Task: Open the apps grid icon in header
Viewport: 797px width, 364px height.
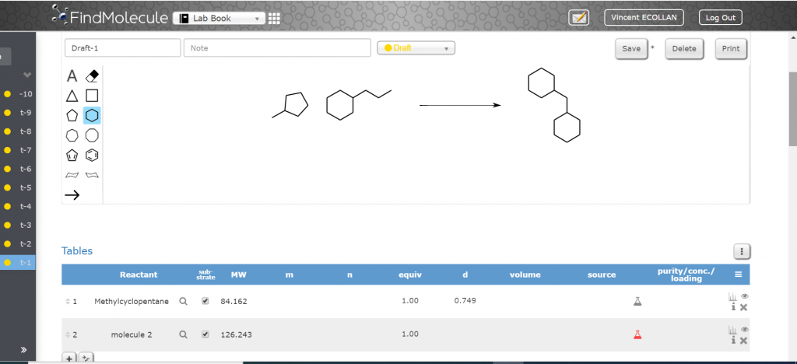Action: point(274,19)
